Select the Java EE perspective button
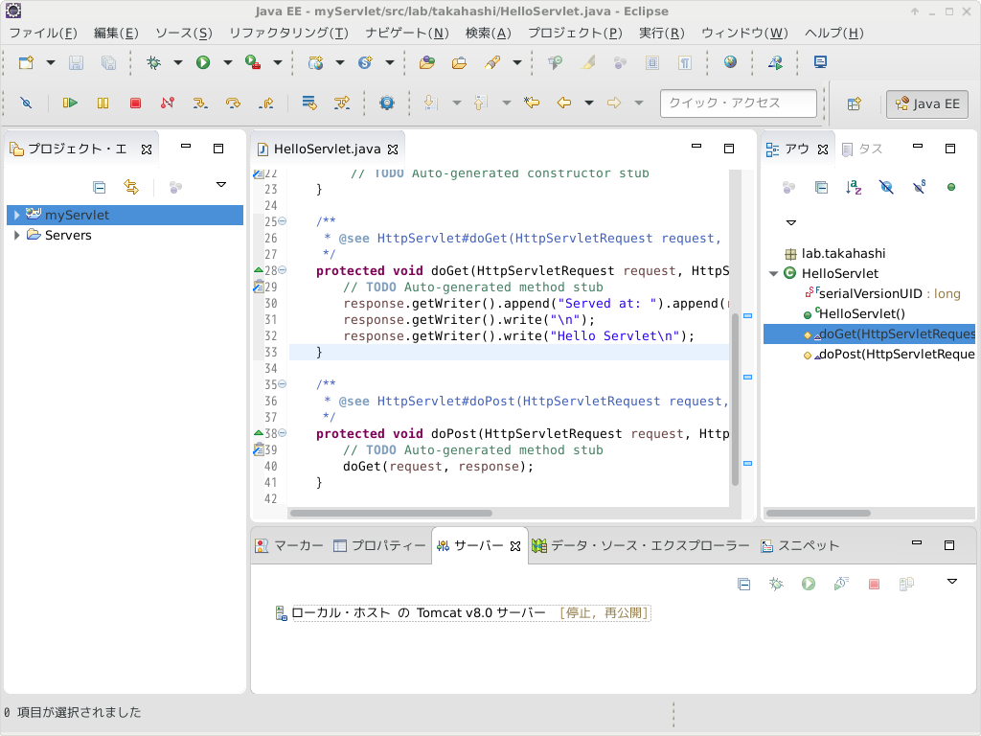This screenshot has height=736, width=981. click(927, 103)
